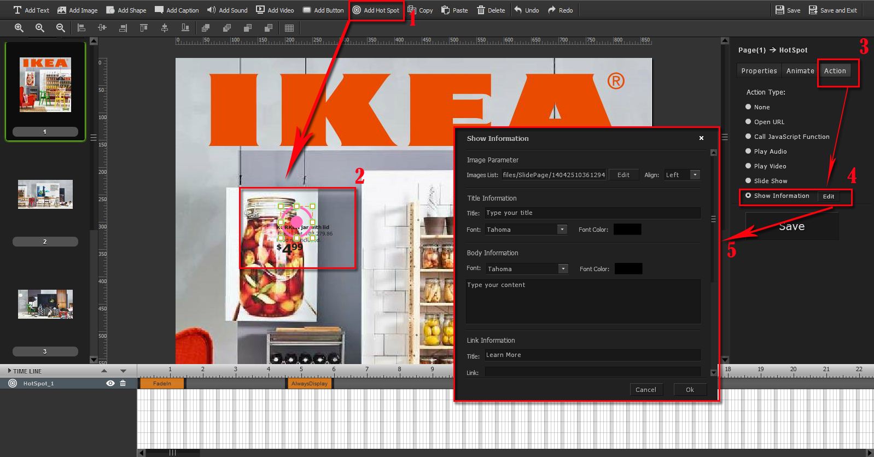
Task: Click Add Text tool
Action: pyautogui.click(x=31, y=10)
